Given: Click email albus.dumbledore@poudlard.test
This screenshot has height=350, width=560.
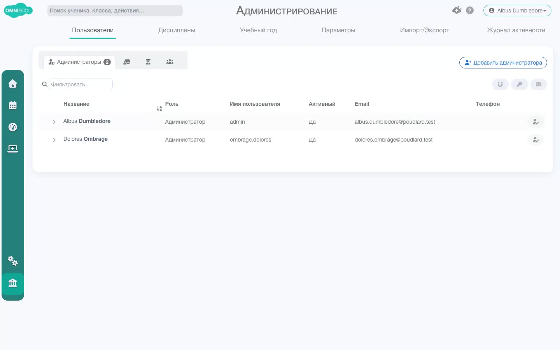Looking at the screenshot, I should (x=395, y=122).
